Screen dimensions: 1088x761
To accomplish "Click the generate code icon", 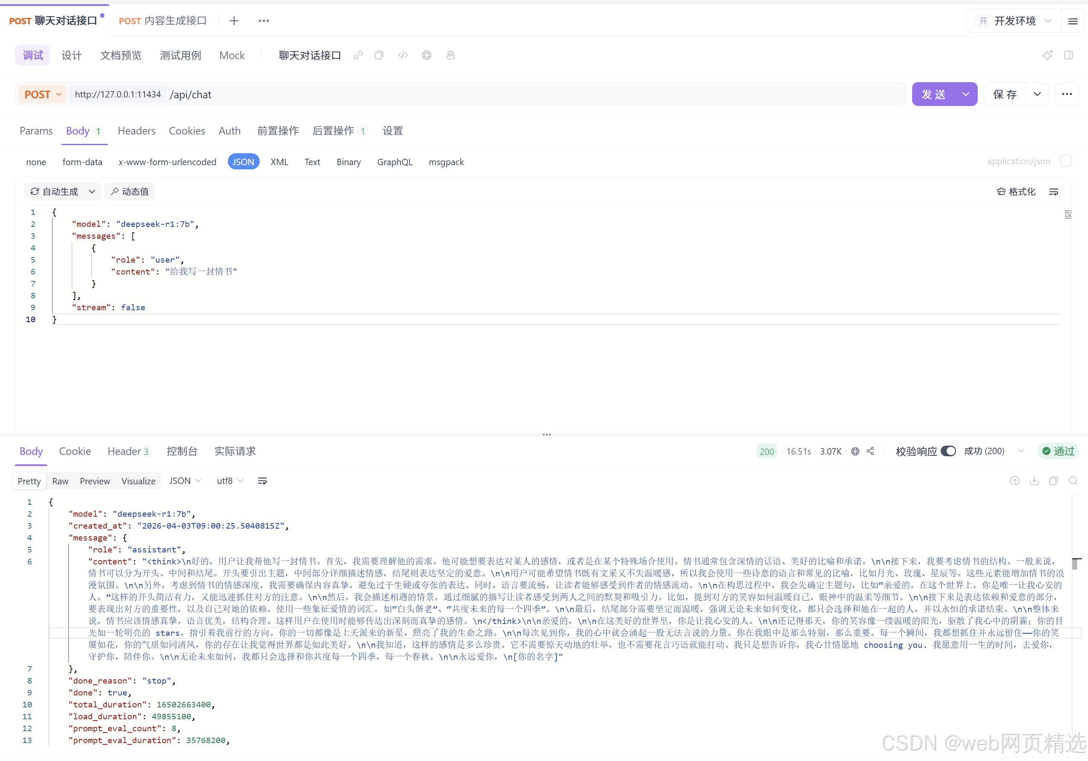I will pyautogui.click(x=403, y=55).
